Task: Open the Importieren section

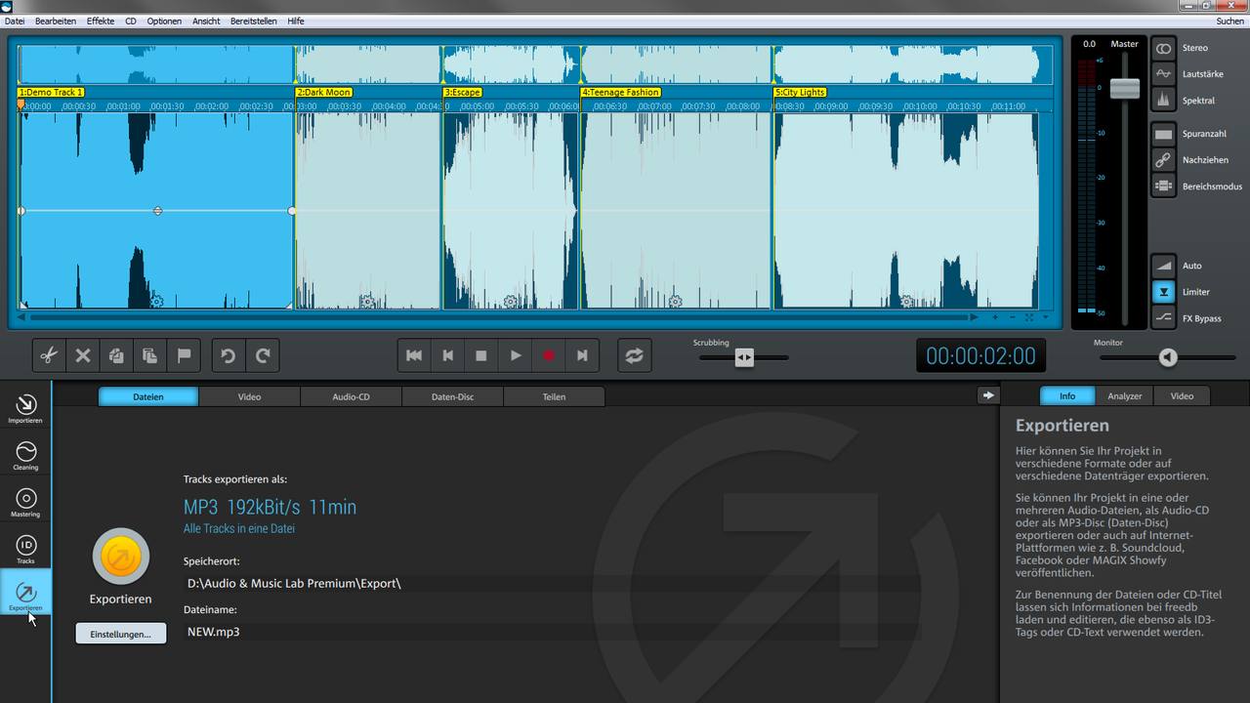Action: [x=25, y=408]
